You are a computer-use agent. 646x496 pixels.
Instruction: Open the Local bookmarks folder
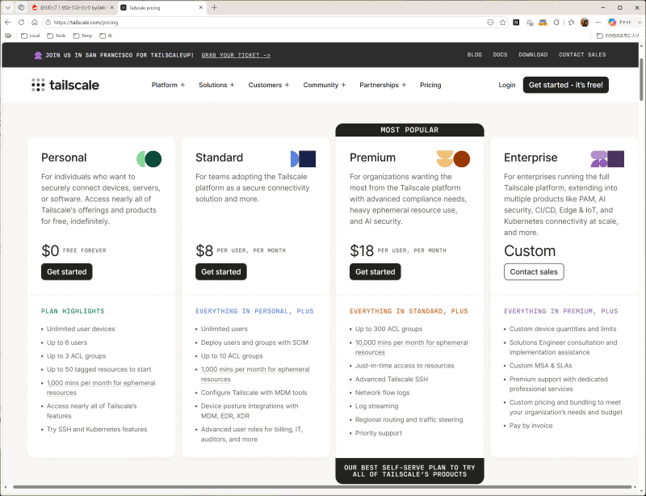click(31, 36)
